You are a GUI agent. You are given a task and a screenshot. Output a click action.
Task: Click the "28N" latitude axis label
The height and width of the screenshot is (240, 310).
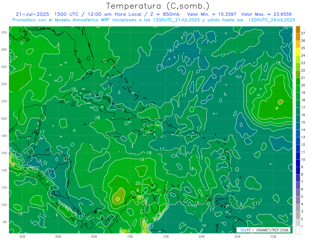tap(4, 49)
